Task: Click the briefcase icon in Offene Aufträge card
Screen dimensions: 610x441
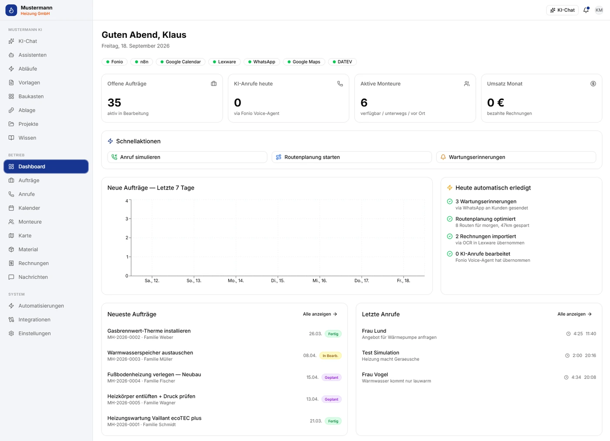Action: pyautogui.click(x=213, y=84)
